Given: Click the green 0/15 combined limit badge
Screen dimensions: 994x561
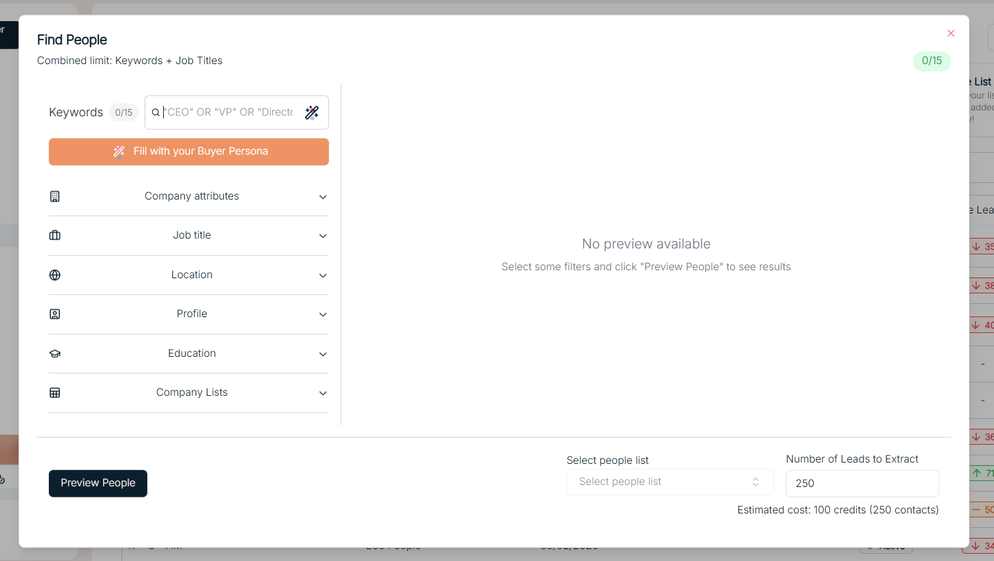Looking at the screenshot, I should (x=932, y=61).
